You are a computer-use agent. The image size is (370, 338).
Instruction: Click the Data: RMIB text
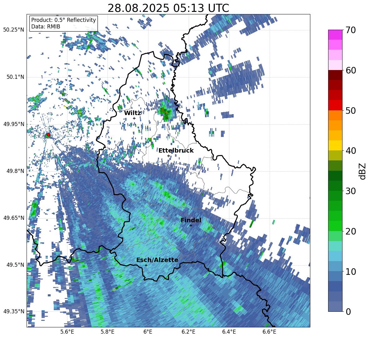46,27
